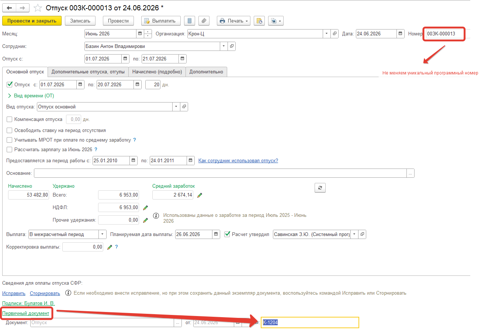Switch to Дополнительно tab
Screen dimensions: 499x333
(x=206, y=72)
